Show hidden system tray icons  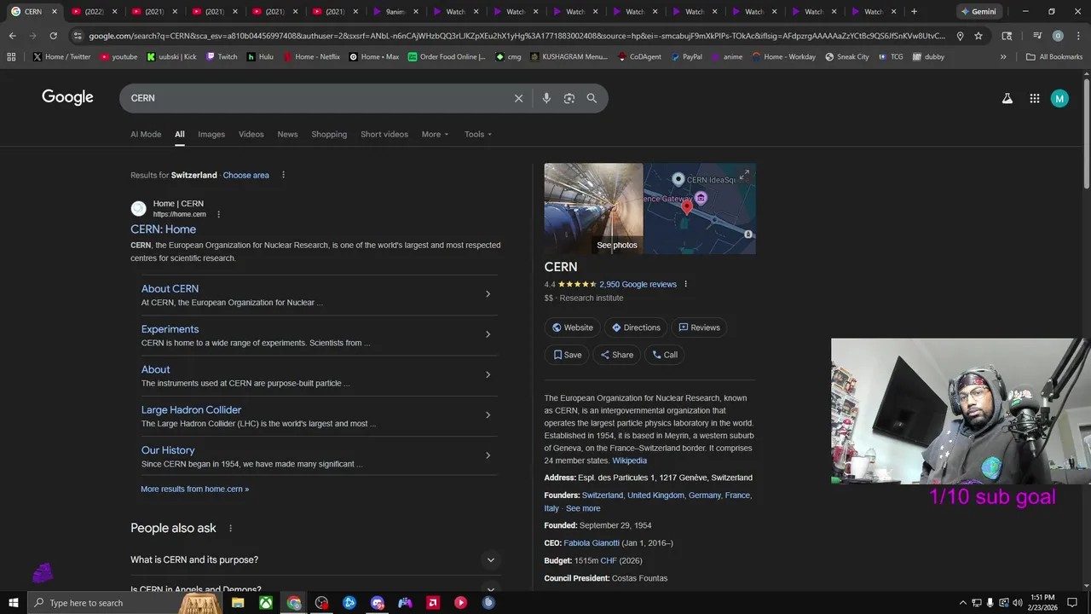(x=963, y=603)
